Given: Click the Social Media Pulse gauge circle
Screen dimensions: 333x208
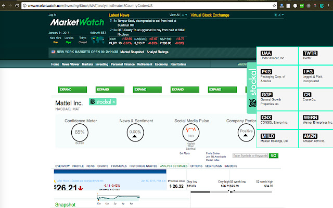Looking at the screenshot, I should tap(191, 133).
